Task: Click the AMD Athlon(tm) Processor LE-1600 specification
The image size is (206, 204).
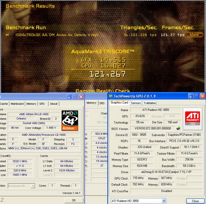Action: [44, 135]
